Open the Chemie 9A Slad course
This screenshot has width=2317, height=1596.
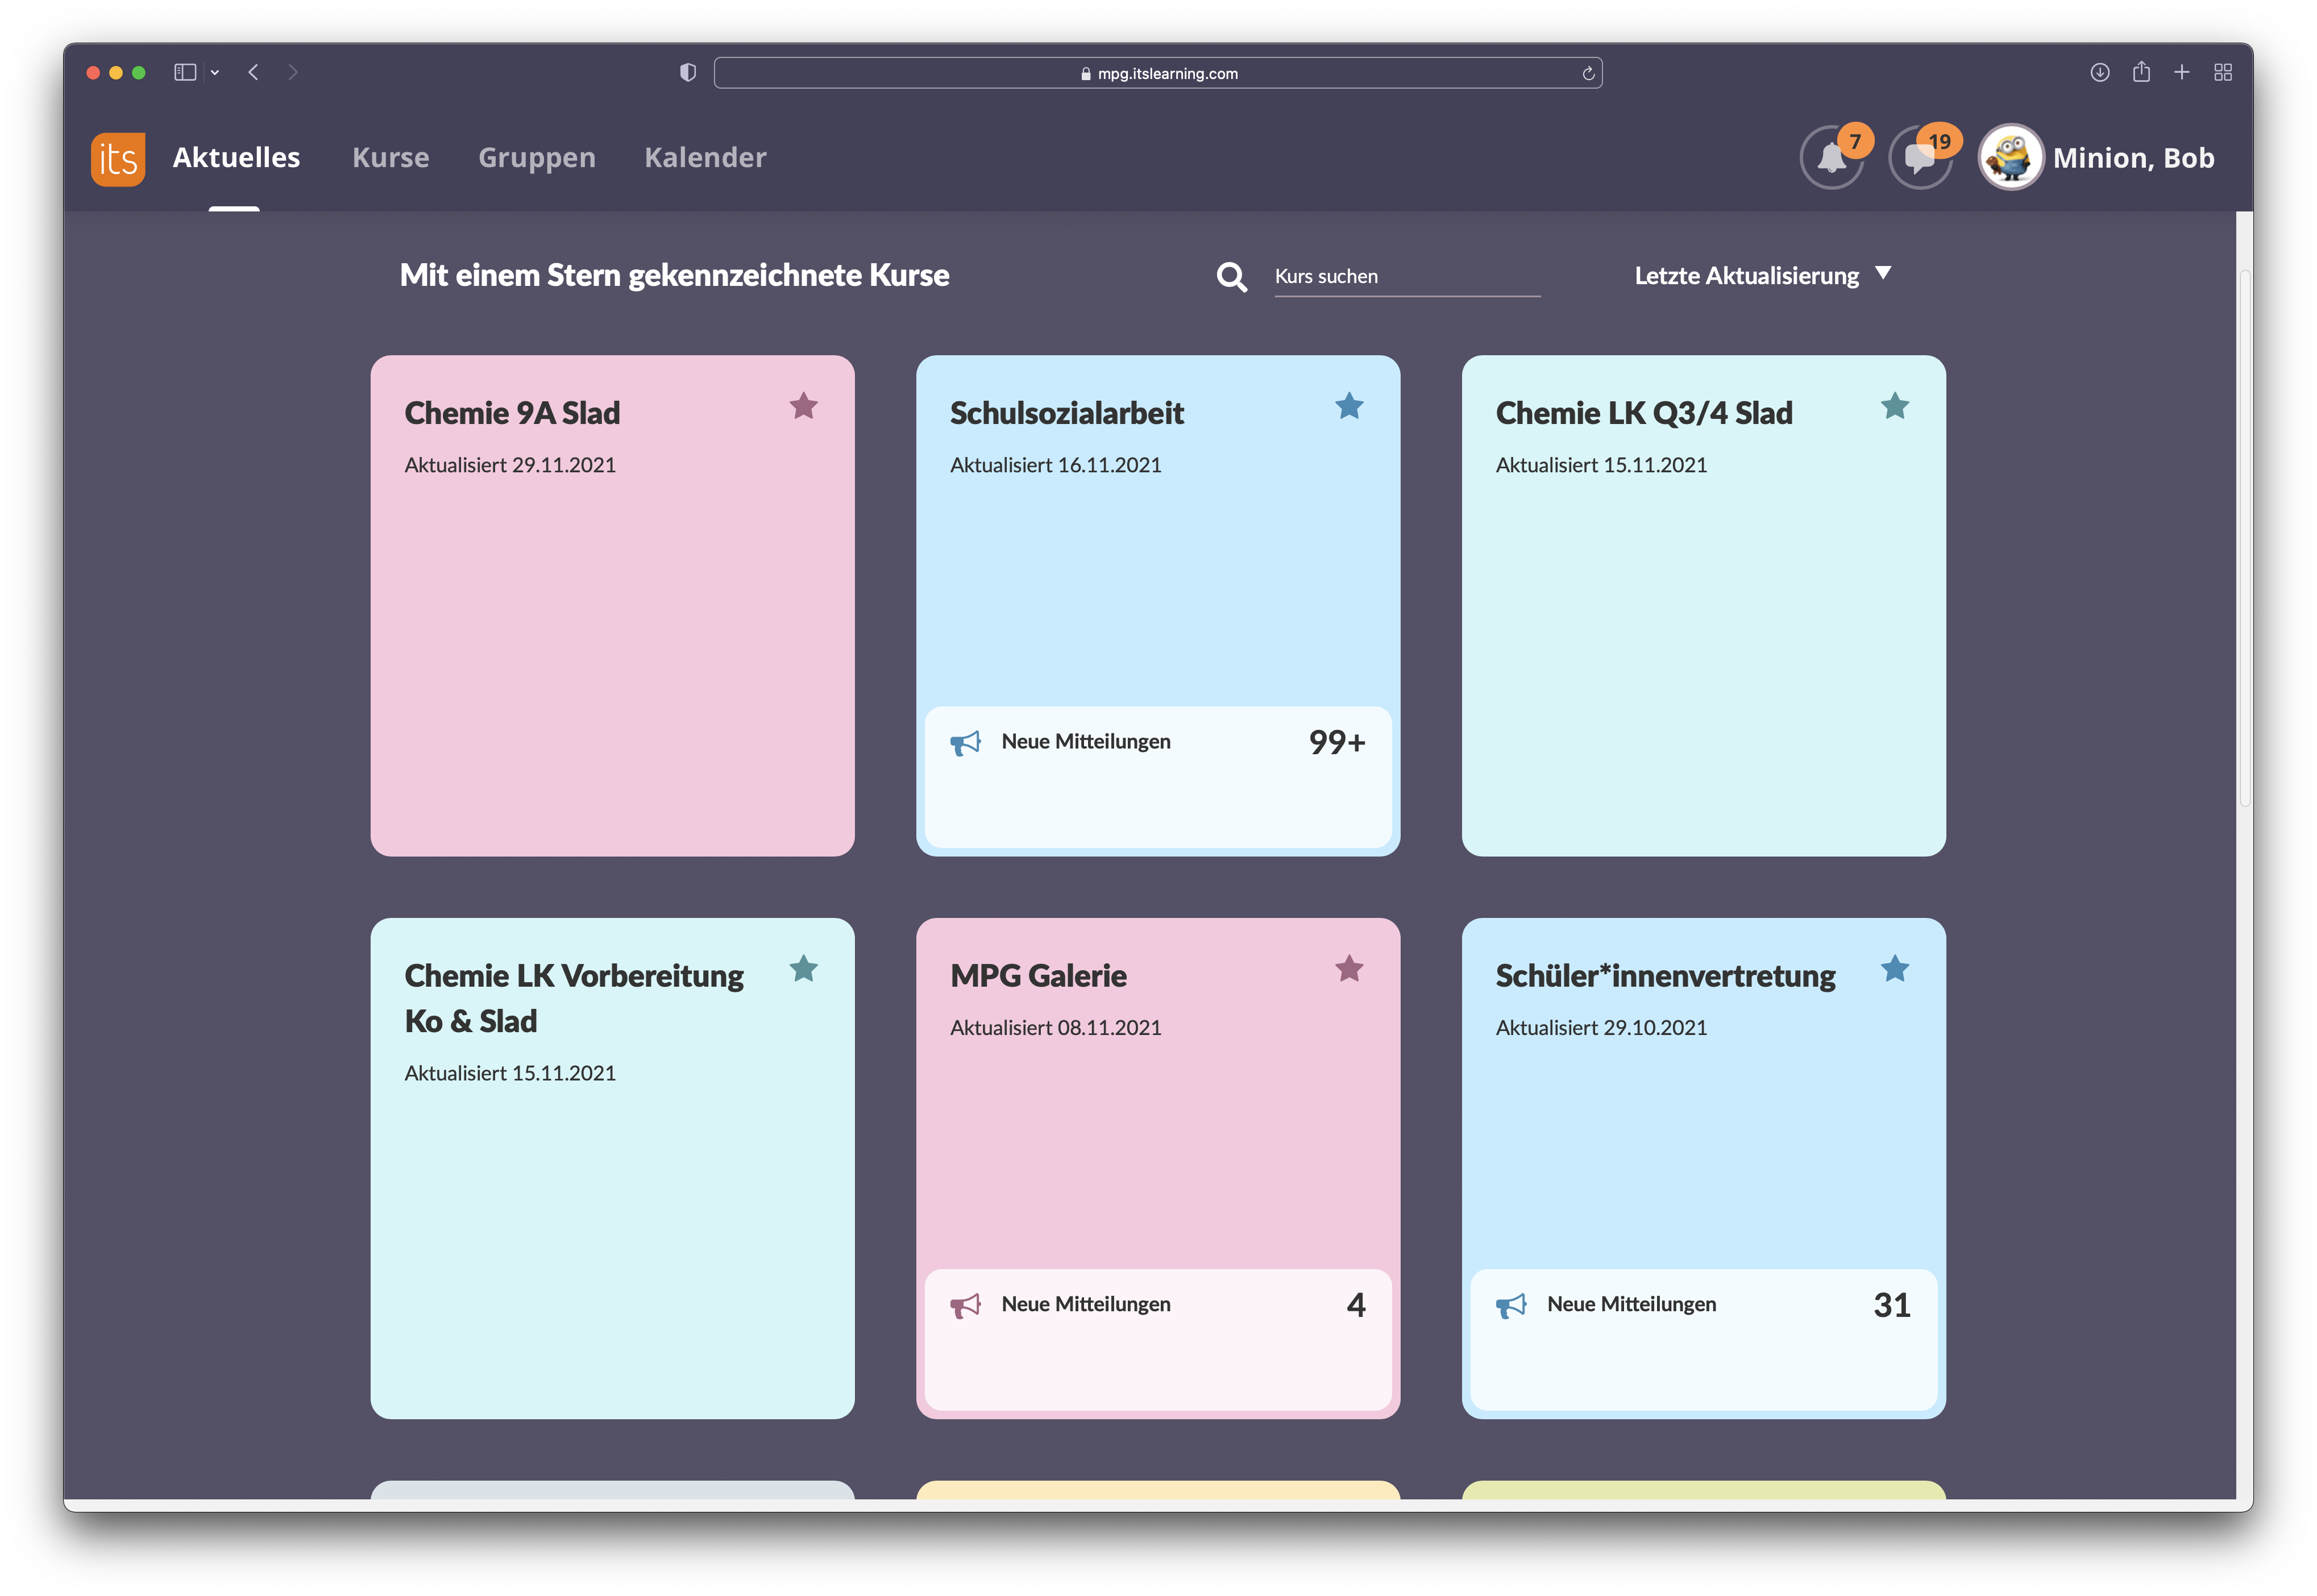tap(512, 413)
